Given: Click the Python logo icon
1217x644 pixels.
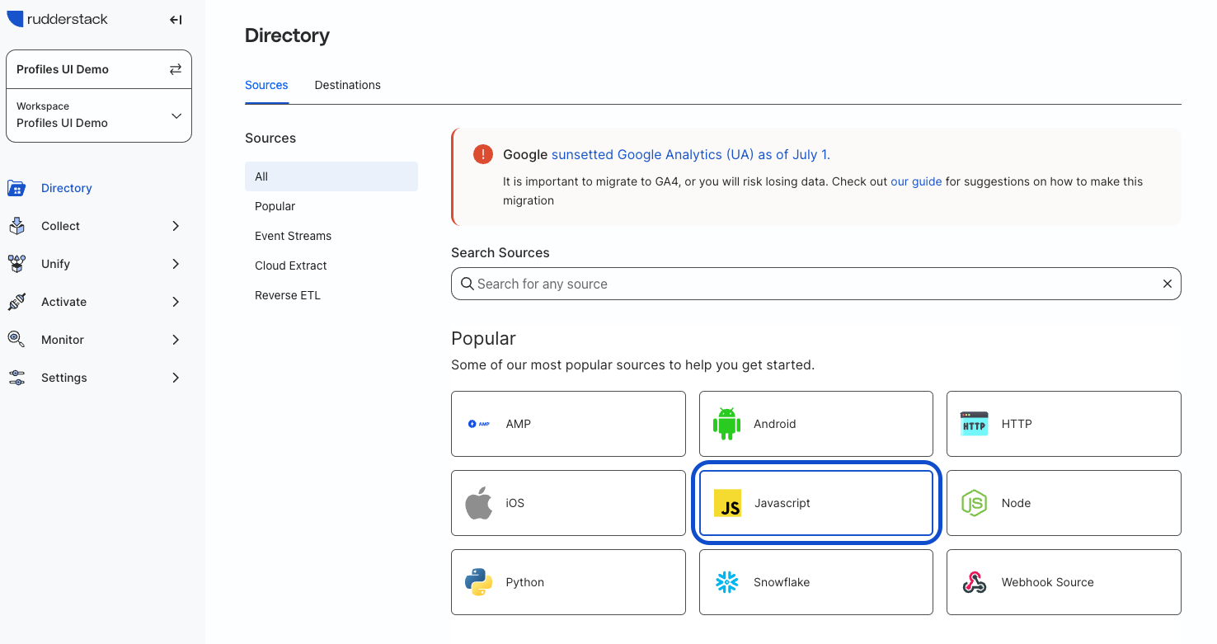Looking at the screenshot, I should [479, 582].
